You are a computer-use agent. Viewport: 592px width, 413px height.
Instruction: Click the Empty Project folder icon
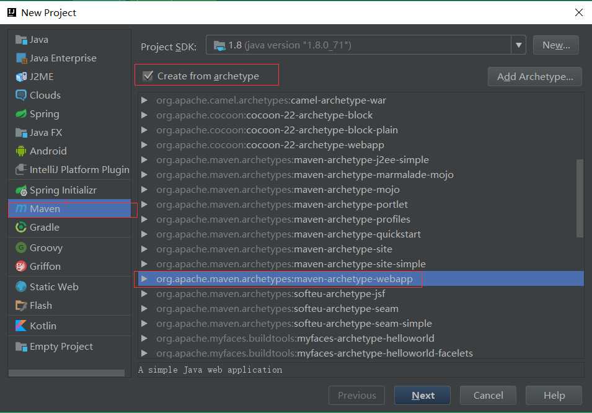[x=21, y=347]
